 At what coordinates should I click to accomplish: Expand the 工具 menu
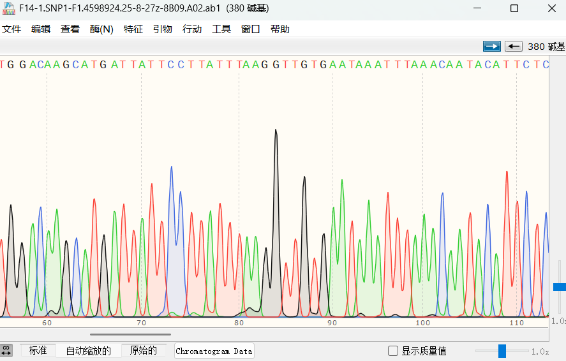(x=221, y=29)
